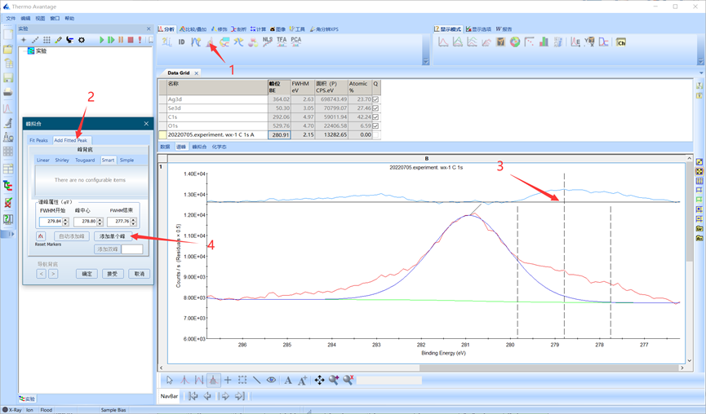Uncheck the C1s row Q checkbox
The image size is (706, 414).
click(x=375, y=117)
